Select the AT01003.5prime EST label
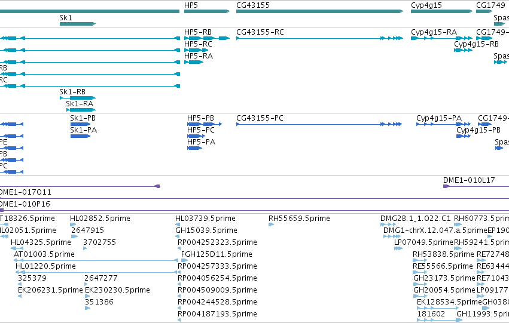Viewport: 509px width, 323px height. [44, 254]
